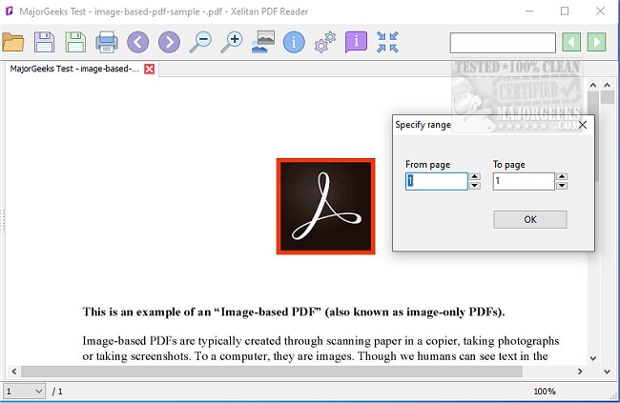Print the document with the printer icon
This screenshot has width=620, height=403.
pos(107,42)
